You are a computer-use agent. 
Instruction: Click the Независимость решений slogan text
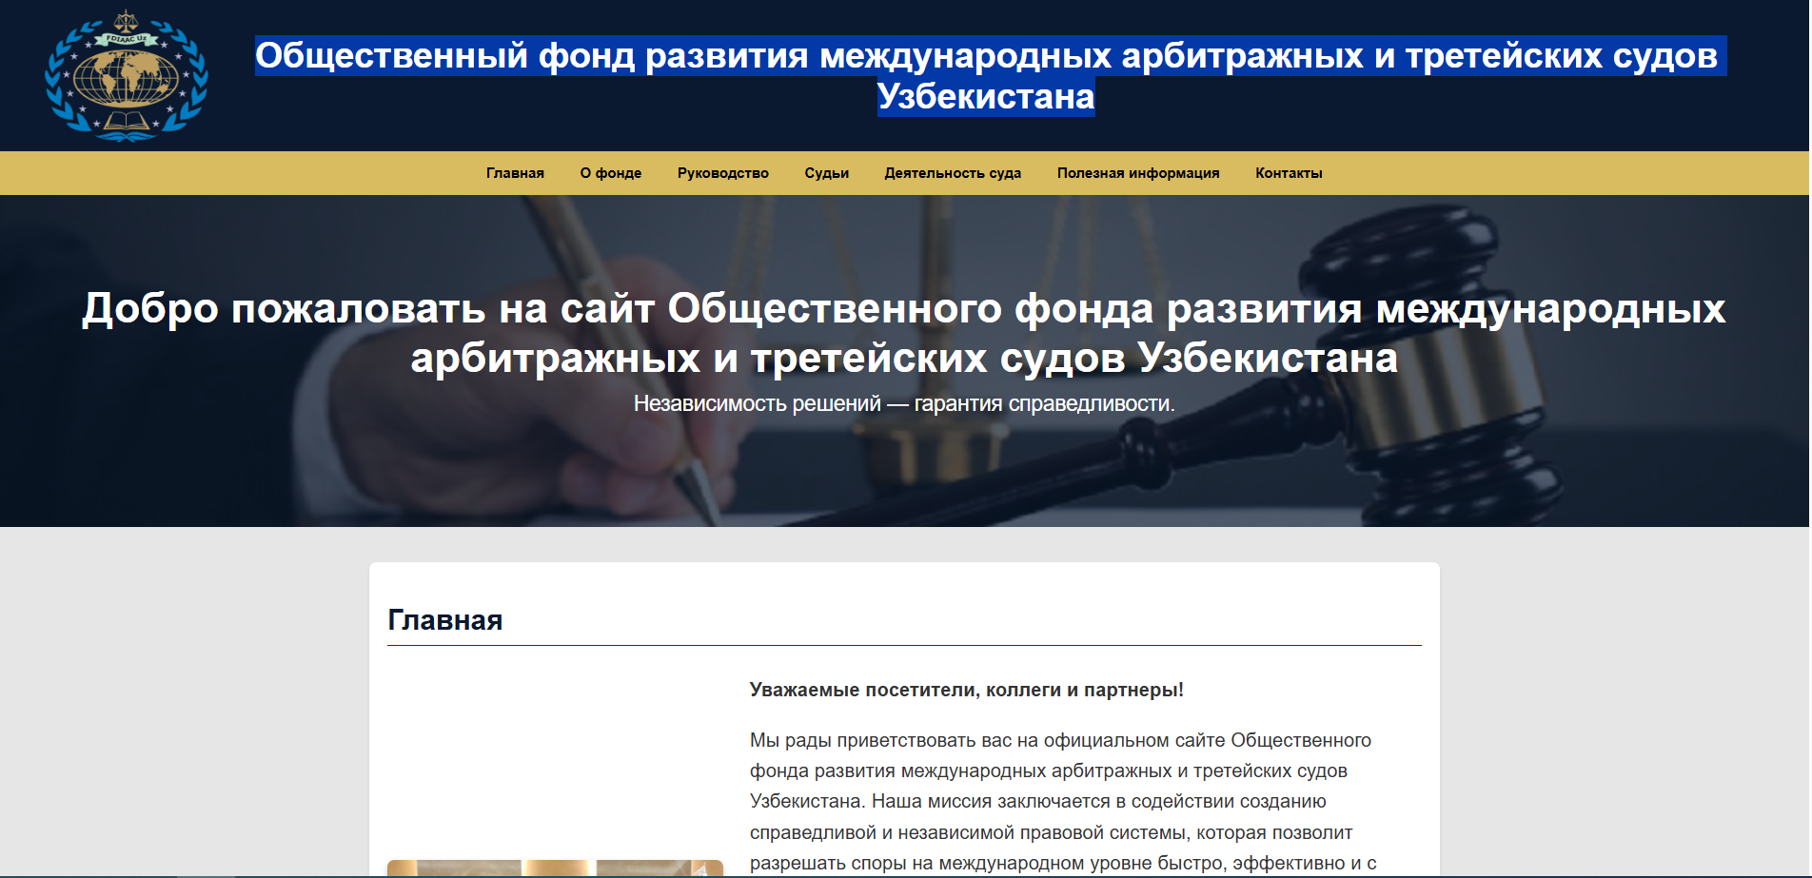(904, 403)
